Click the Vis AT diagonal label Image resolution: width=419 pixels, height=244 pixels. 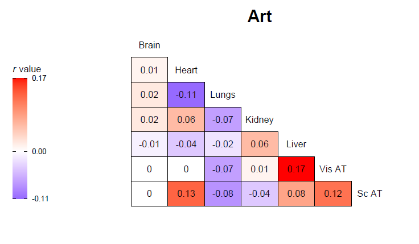[x=333, y=169]
